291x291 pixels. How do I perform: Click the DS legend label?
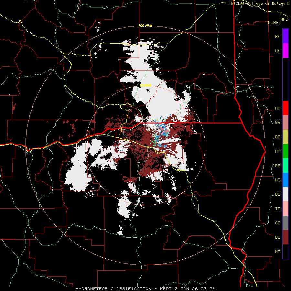tap(277, 194)
